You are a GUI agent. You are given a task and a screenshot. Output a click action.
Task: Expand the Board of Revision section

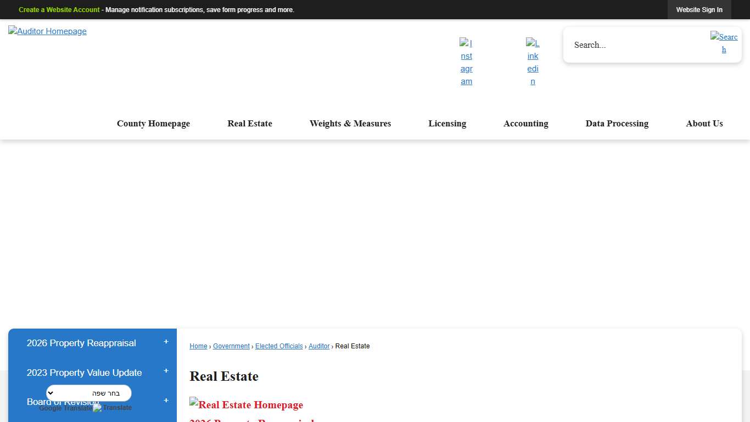(166, 401)
